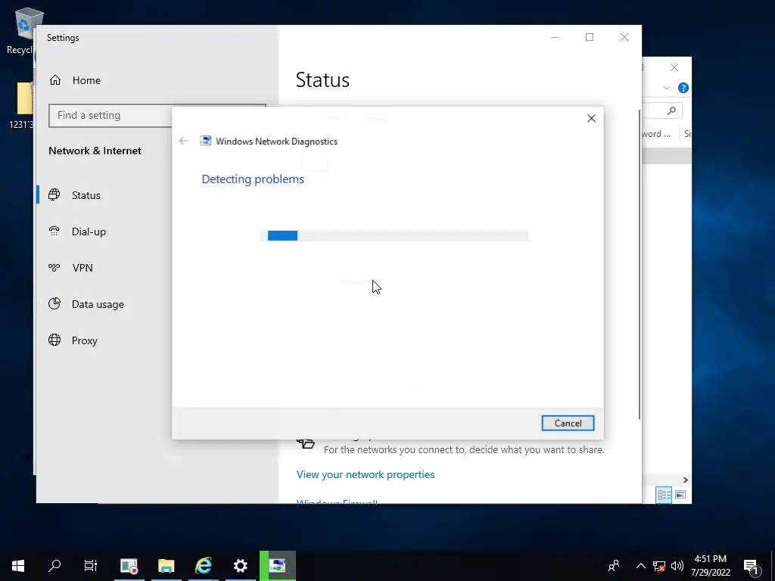The height and width of the screenshot is (581, 775).
Task: Click the Data usage pie icon
Action: (54, 303)
